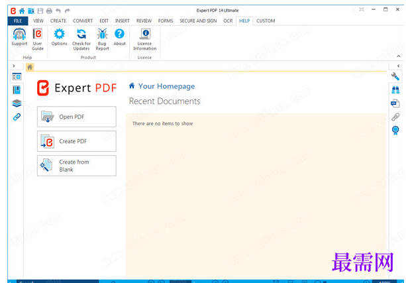
Task: Click the About question mark icon
Action: (119, 37)
